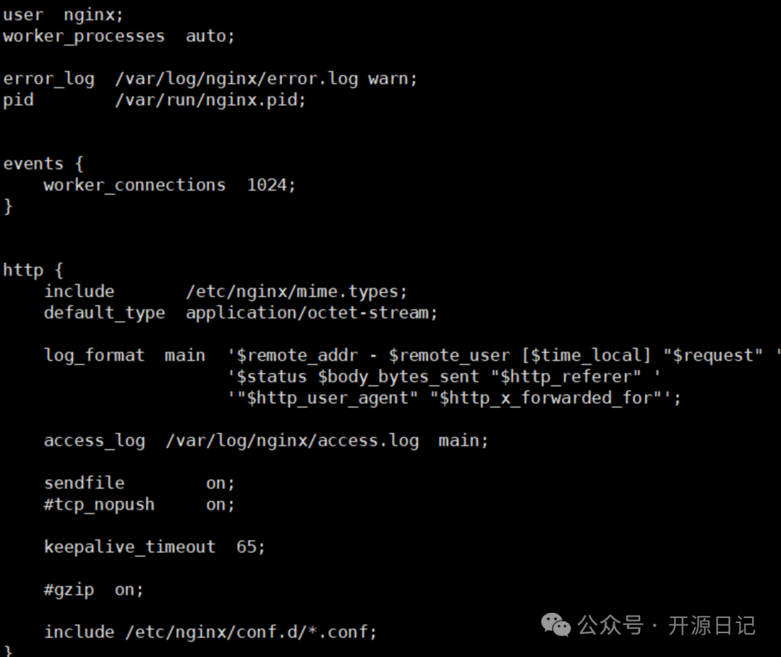Viewport: 781px width, 657px height.
Task: Click the "events {" block opening line
Action: point(43,163)
